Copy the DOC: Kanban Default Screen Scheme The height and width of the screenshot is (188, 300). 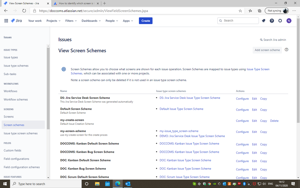(x=263, y=161)
